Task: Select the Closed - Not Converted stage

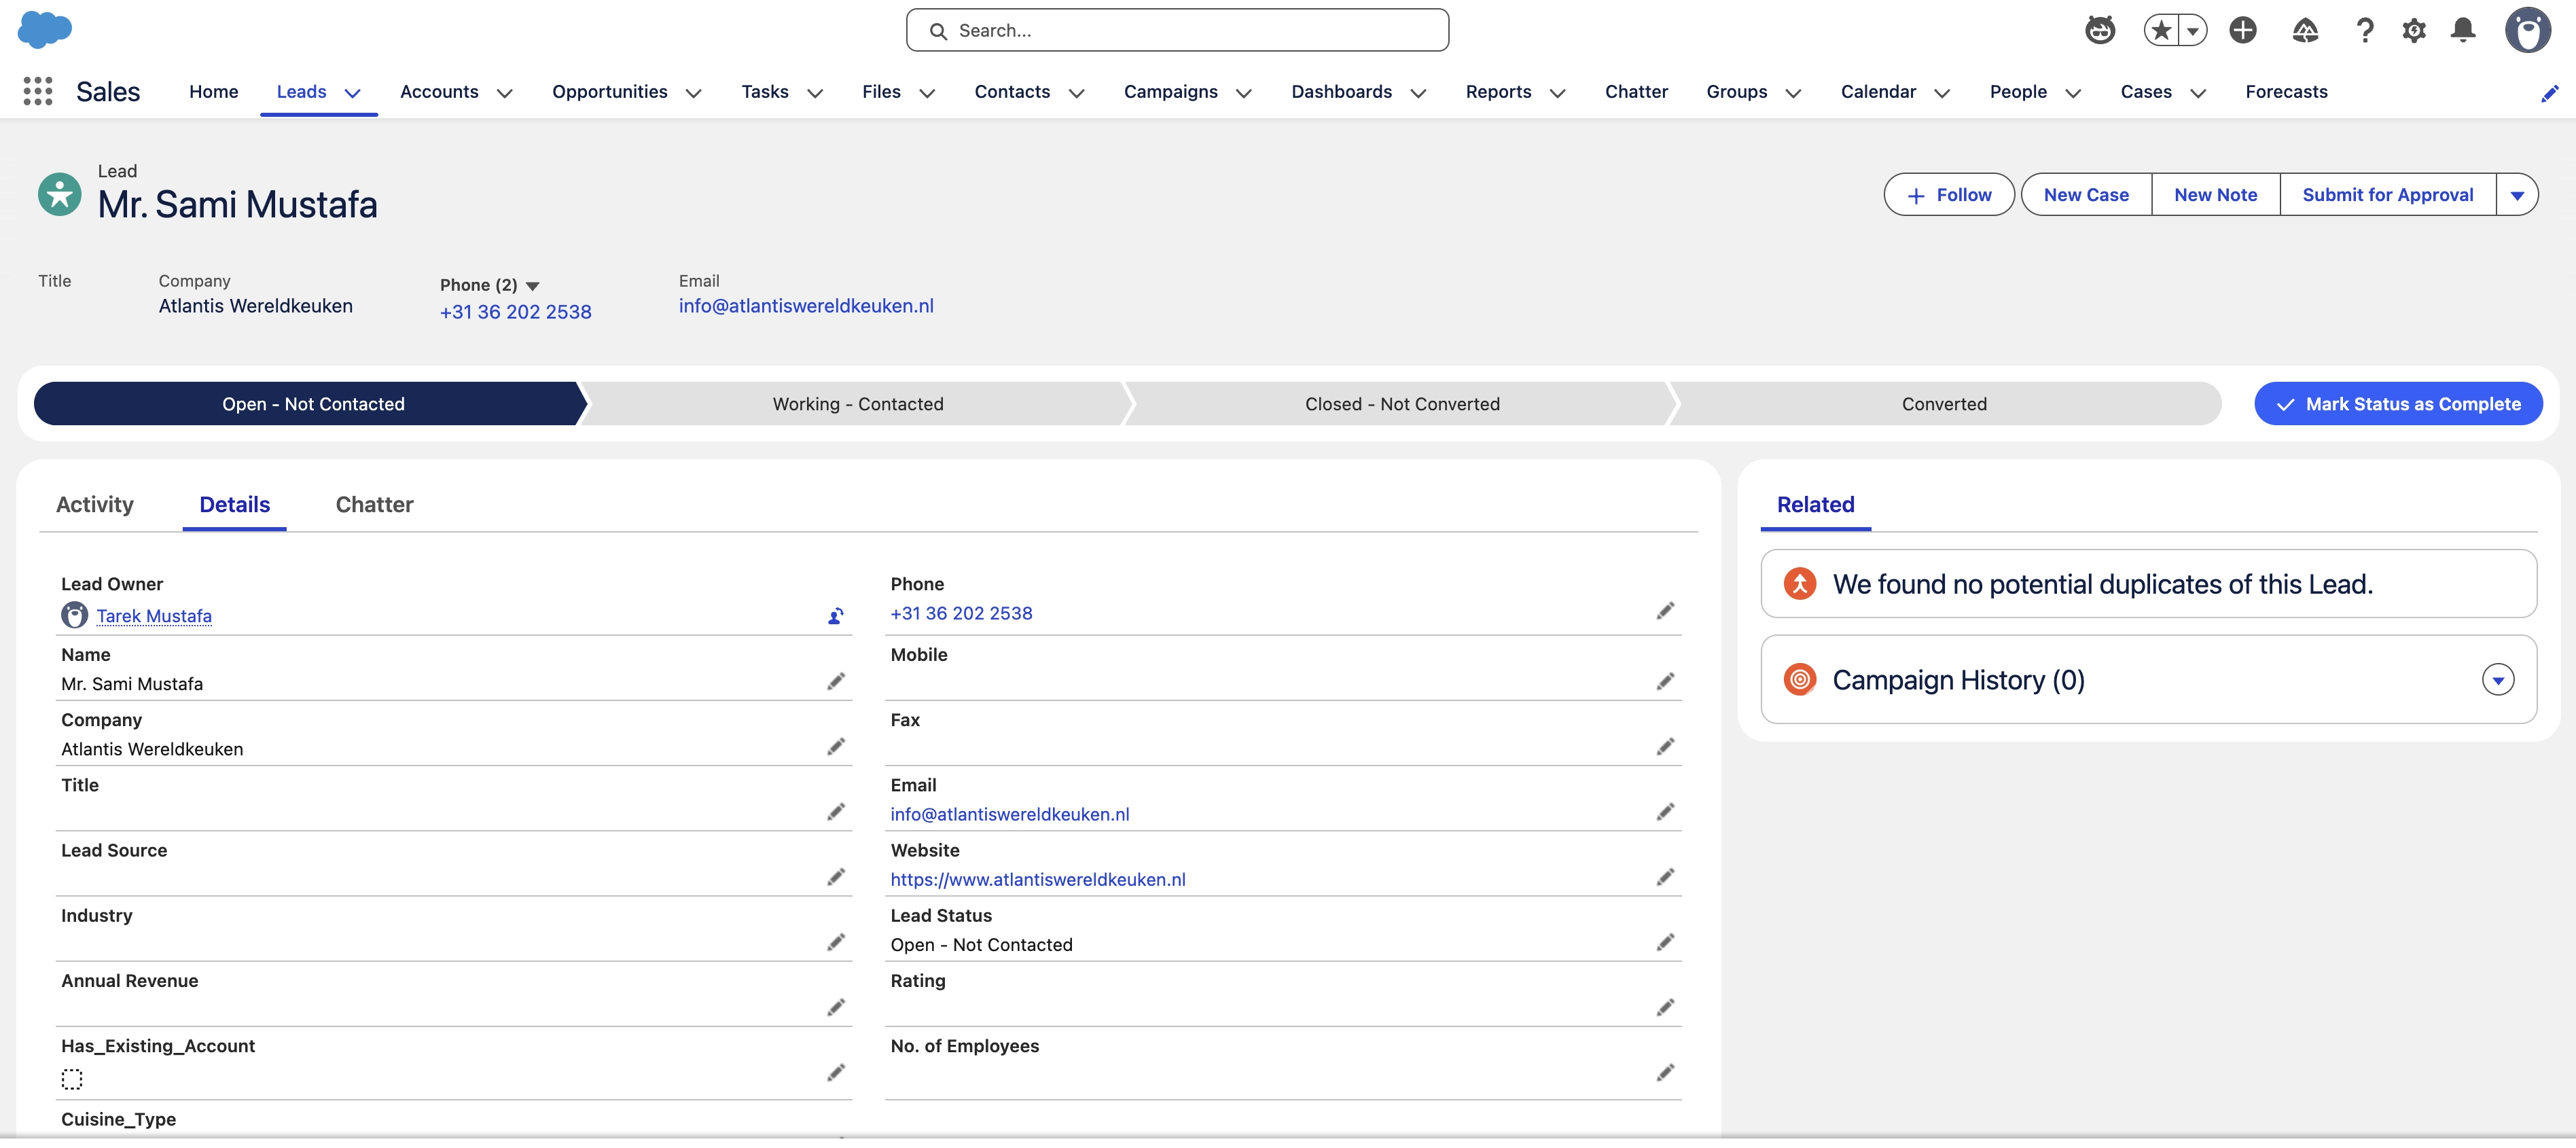Action: [x=1401, y=404]
